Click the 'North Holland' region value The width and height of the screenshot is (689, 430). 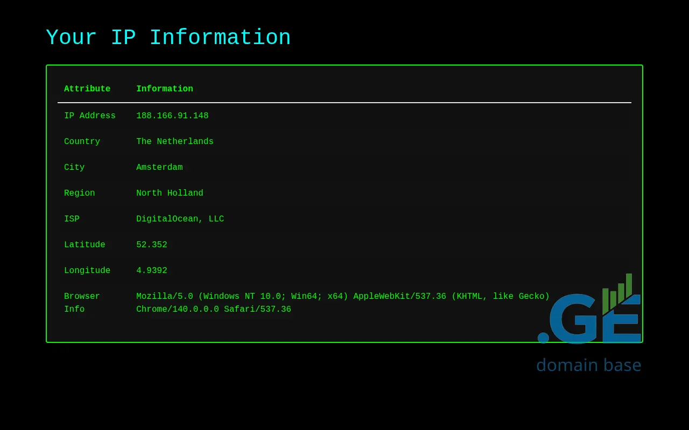point(170,193)
